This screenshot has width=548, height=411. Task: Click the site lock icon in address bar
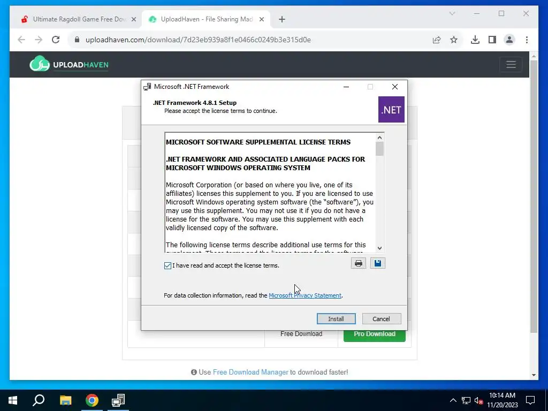[x=77, y=40]
